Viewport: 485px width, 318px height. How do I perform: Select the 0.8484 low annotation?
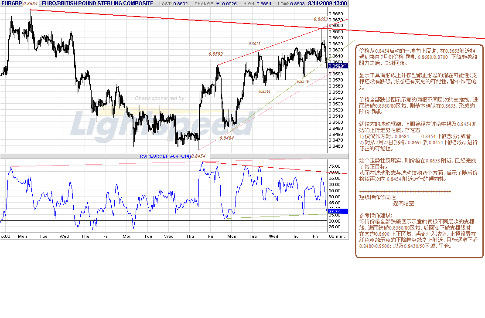[227, 138]
